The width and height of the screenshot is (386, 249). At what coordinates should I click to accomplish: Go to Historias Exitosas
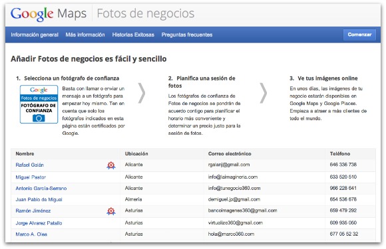point(133,35)
